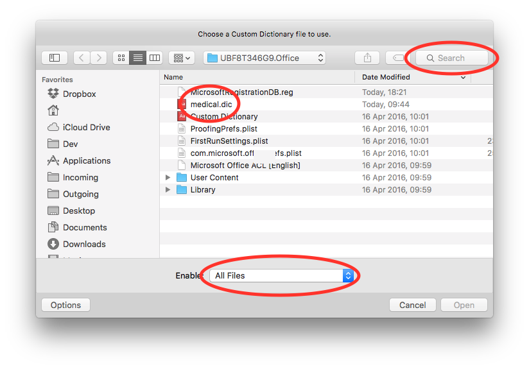This screenshot has height=369, width=529.
Task: Open Applications in the sidebar
Action: coord(79,160)
